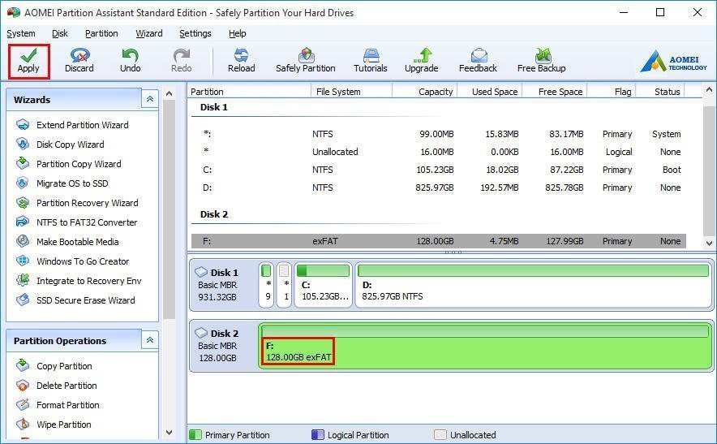
Task: Select the D: NTFS partition row
Action: [x=439, y=188]
